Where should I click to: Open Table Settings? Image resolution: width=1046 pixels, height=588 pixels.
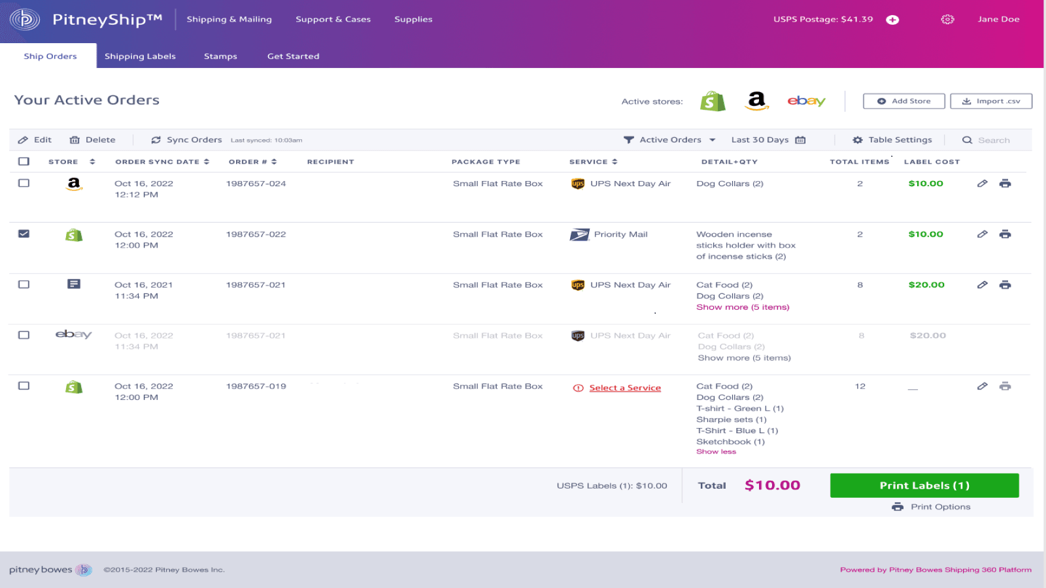[x=891, y=139]
